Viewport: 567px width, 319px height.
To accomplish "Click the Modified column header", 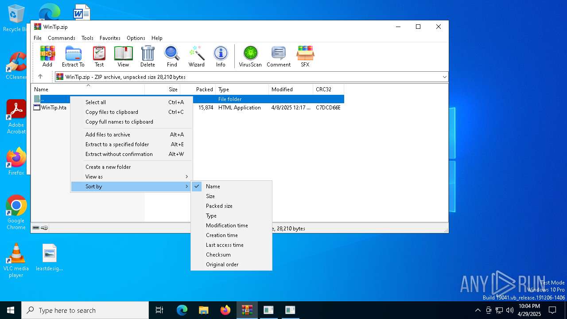I will coord(291,89).
